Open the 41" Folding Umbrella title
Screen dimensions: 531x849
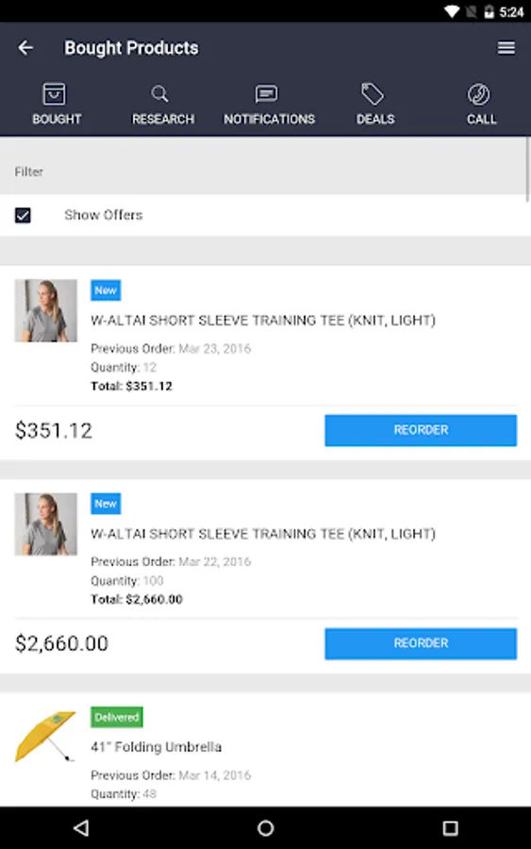click(x=156, y=747)
